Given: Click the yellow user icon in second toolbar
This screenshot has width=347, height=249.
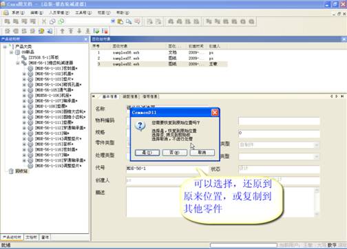Looking at the screenshot, I should point(41,31).
